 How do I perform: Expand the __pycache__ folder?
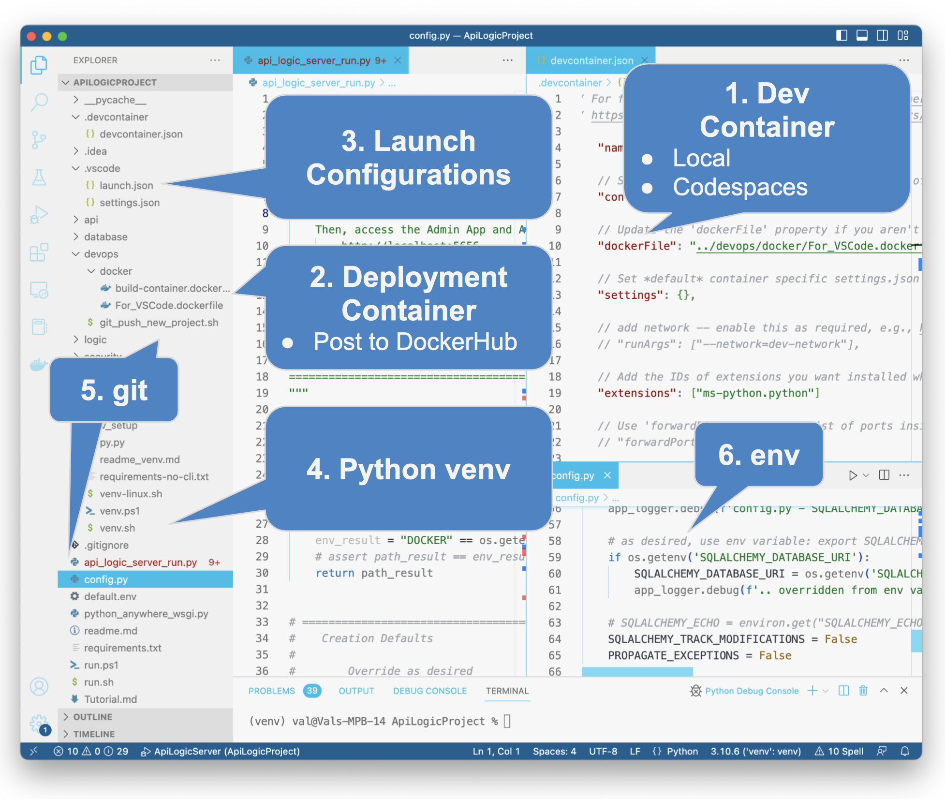click(x=145, y=100)
